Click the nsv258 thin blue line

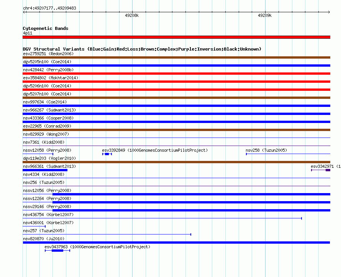pos(288,154)
